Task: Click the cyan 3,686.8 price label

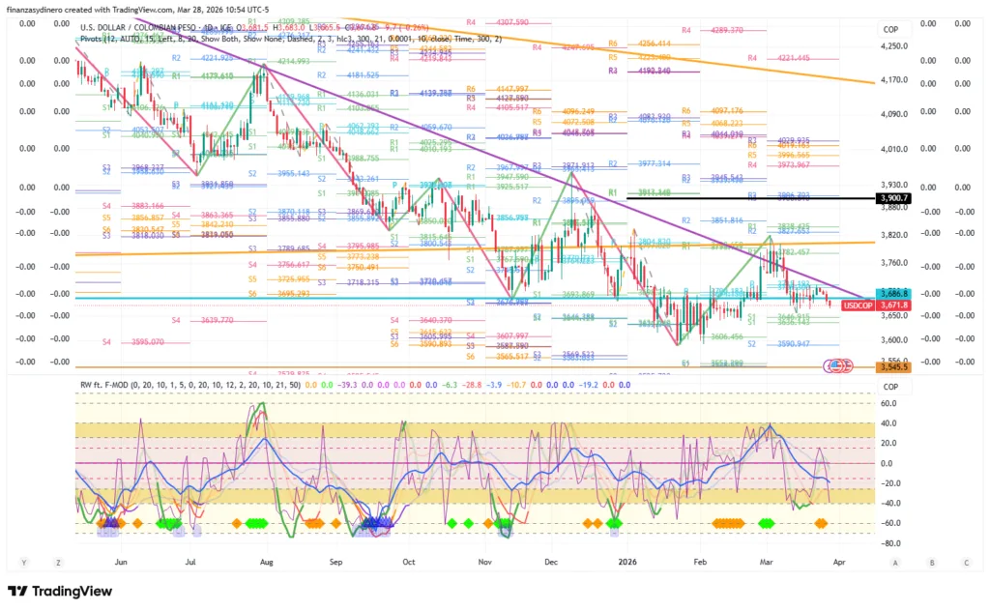Action: click(x=889, y=293)
